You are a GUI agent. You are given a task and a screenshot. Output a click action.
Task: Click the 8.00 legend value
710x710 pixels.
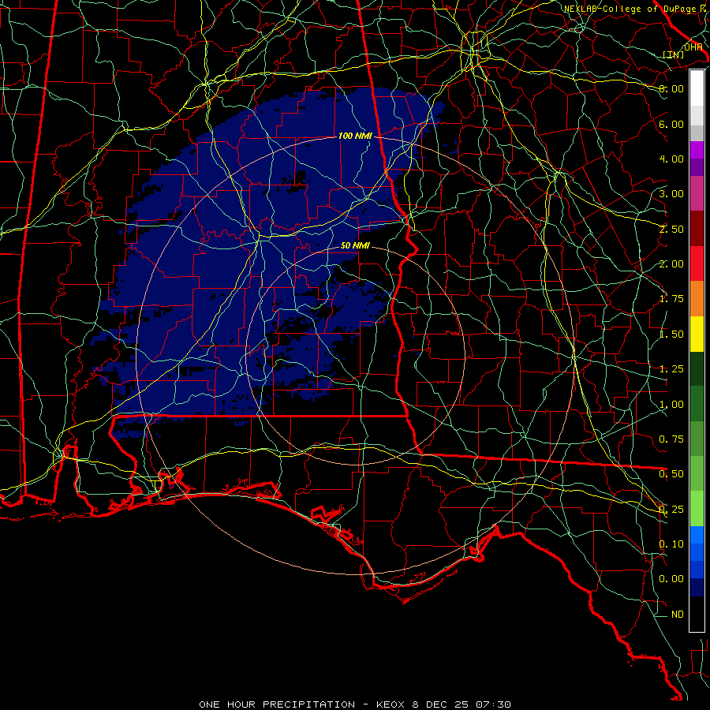pyautogui.click(x=671, y=88)
